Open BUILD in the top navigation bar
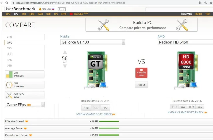Viewport: 213px width, 140px height. 199,14
